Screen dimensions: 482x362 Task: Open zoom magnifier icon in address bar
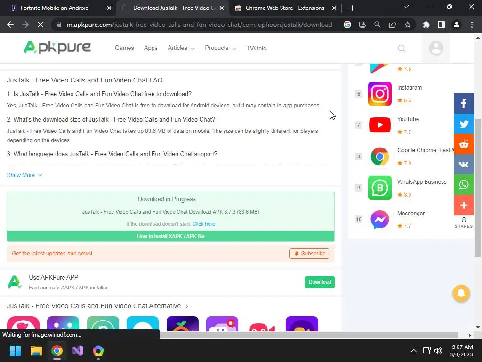[378, 25]
